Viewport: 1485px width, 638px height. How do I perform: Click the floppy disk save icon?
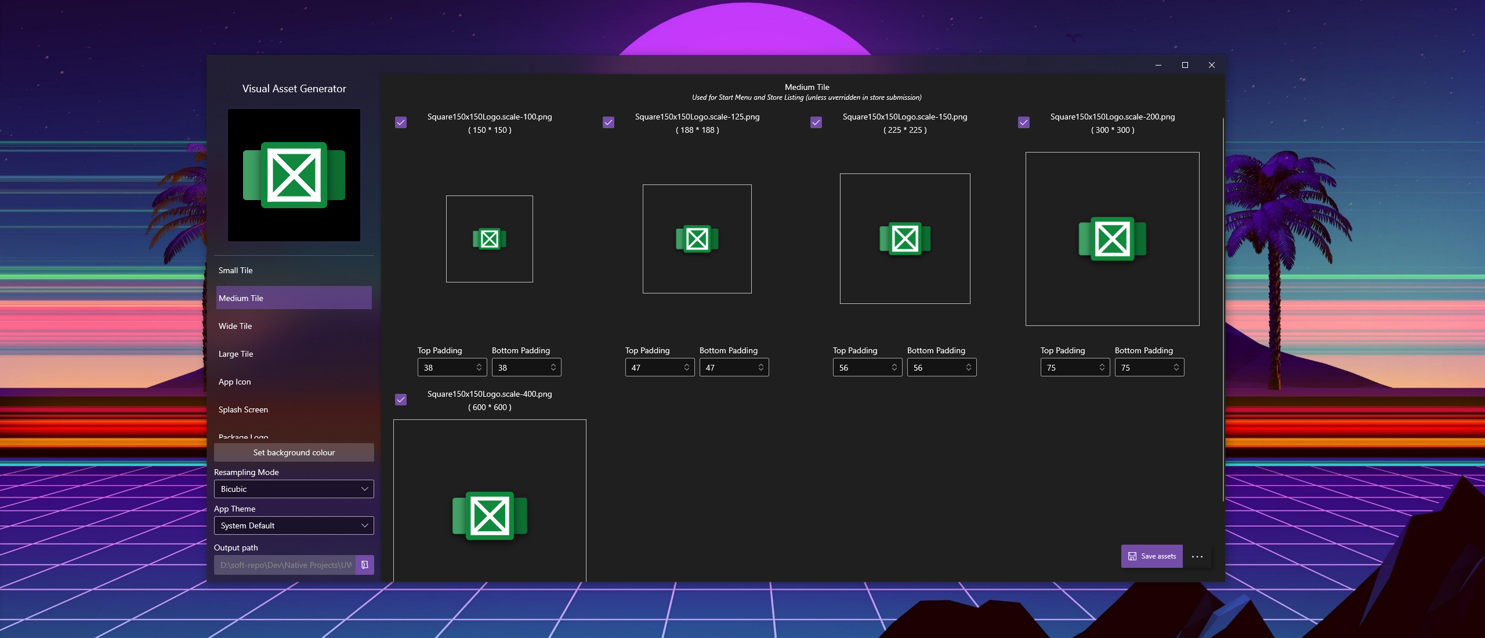click(x=1132, y=556)
